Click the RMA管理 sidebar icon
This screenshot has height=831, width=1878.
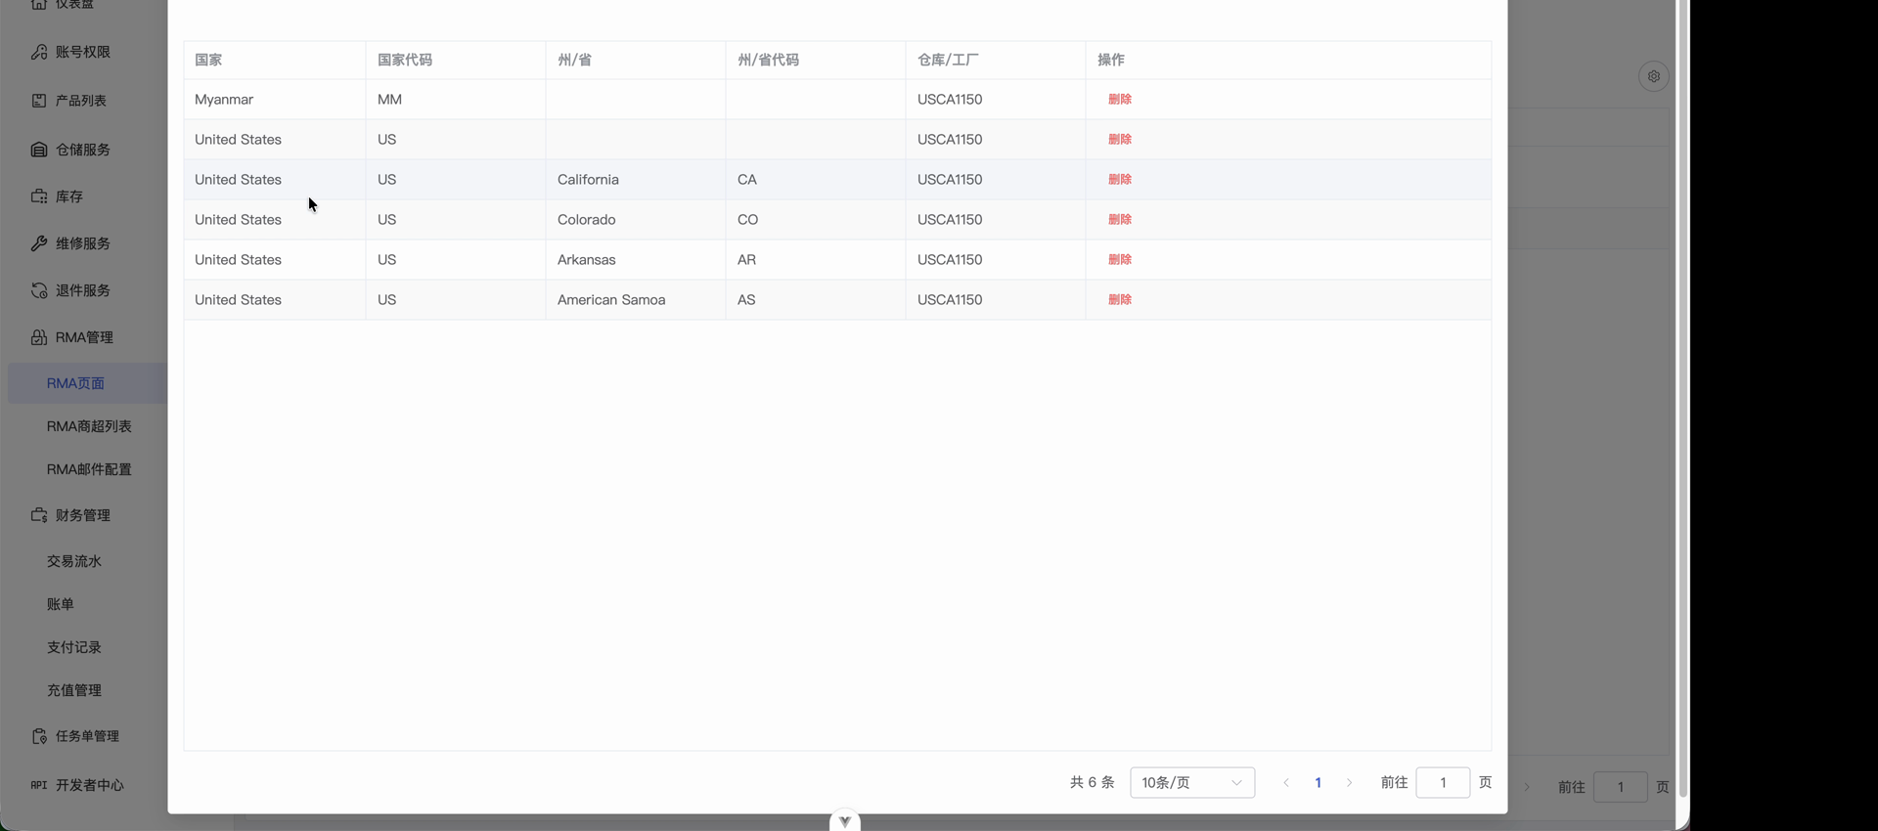[39, 337]
